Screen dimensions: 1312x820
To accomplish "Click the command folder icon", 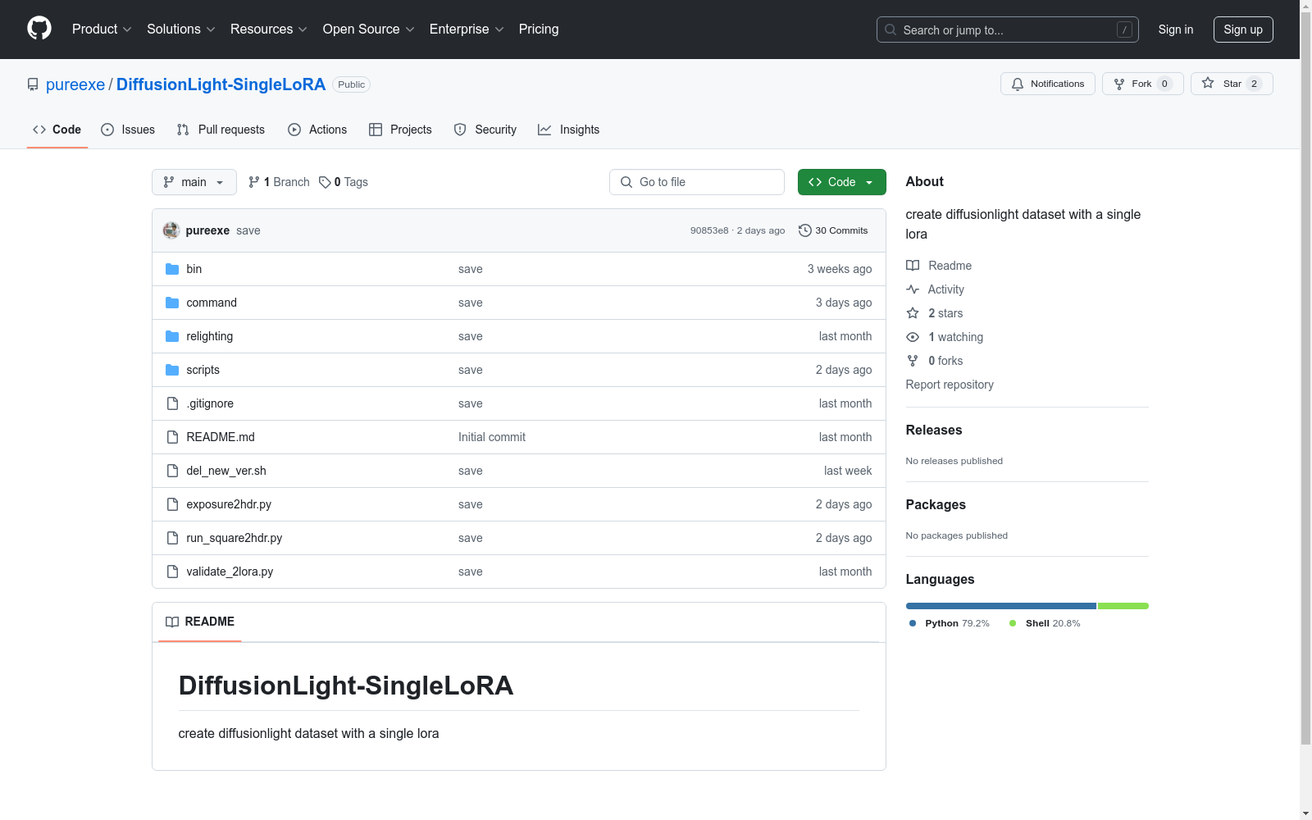I will click(x=172, y=303).
